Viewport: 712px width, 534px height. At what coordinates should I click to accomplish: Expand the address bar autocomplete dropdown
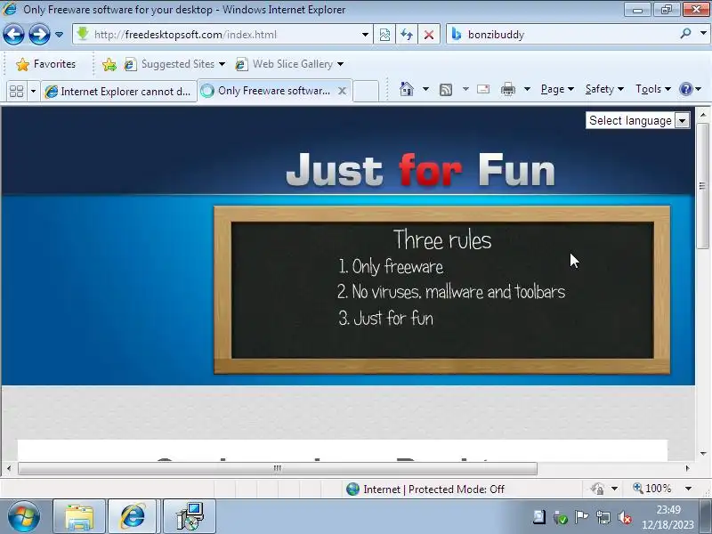click(x=365, y=35)
